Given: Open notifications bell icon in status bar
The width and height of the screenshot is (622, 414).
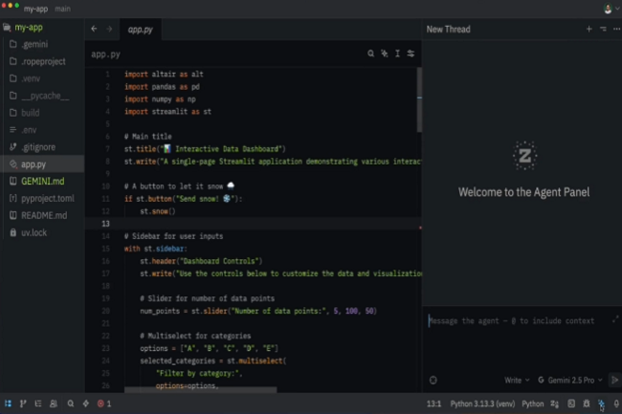Looking at the screenshot, I should click(616, 403).
